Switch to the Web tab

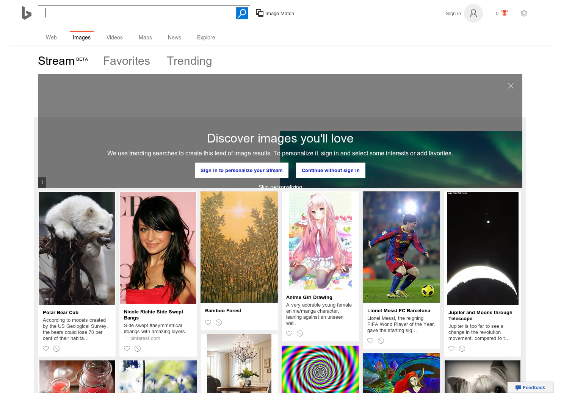pyautogui.click(x=51, y=38)
